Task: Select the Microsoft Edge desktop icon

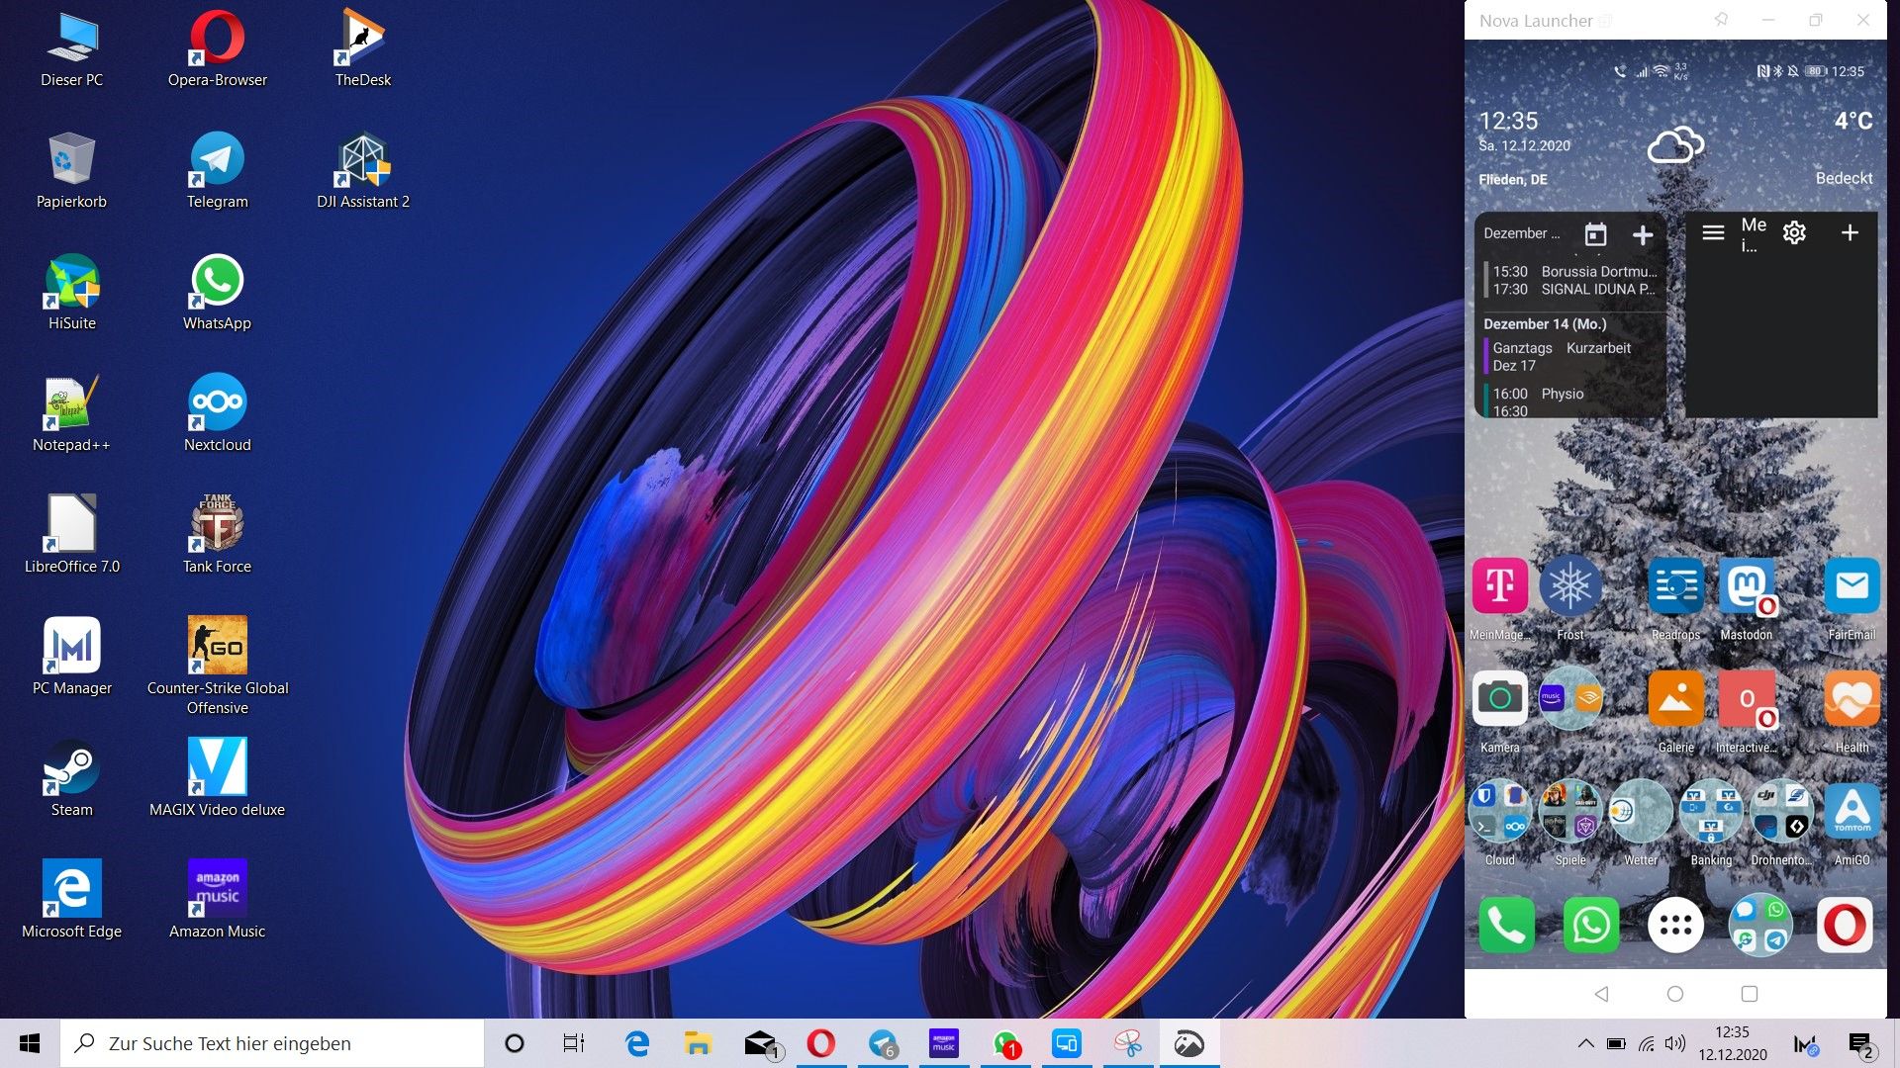Action: pos(71,901)
